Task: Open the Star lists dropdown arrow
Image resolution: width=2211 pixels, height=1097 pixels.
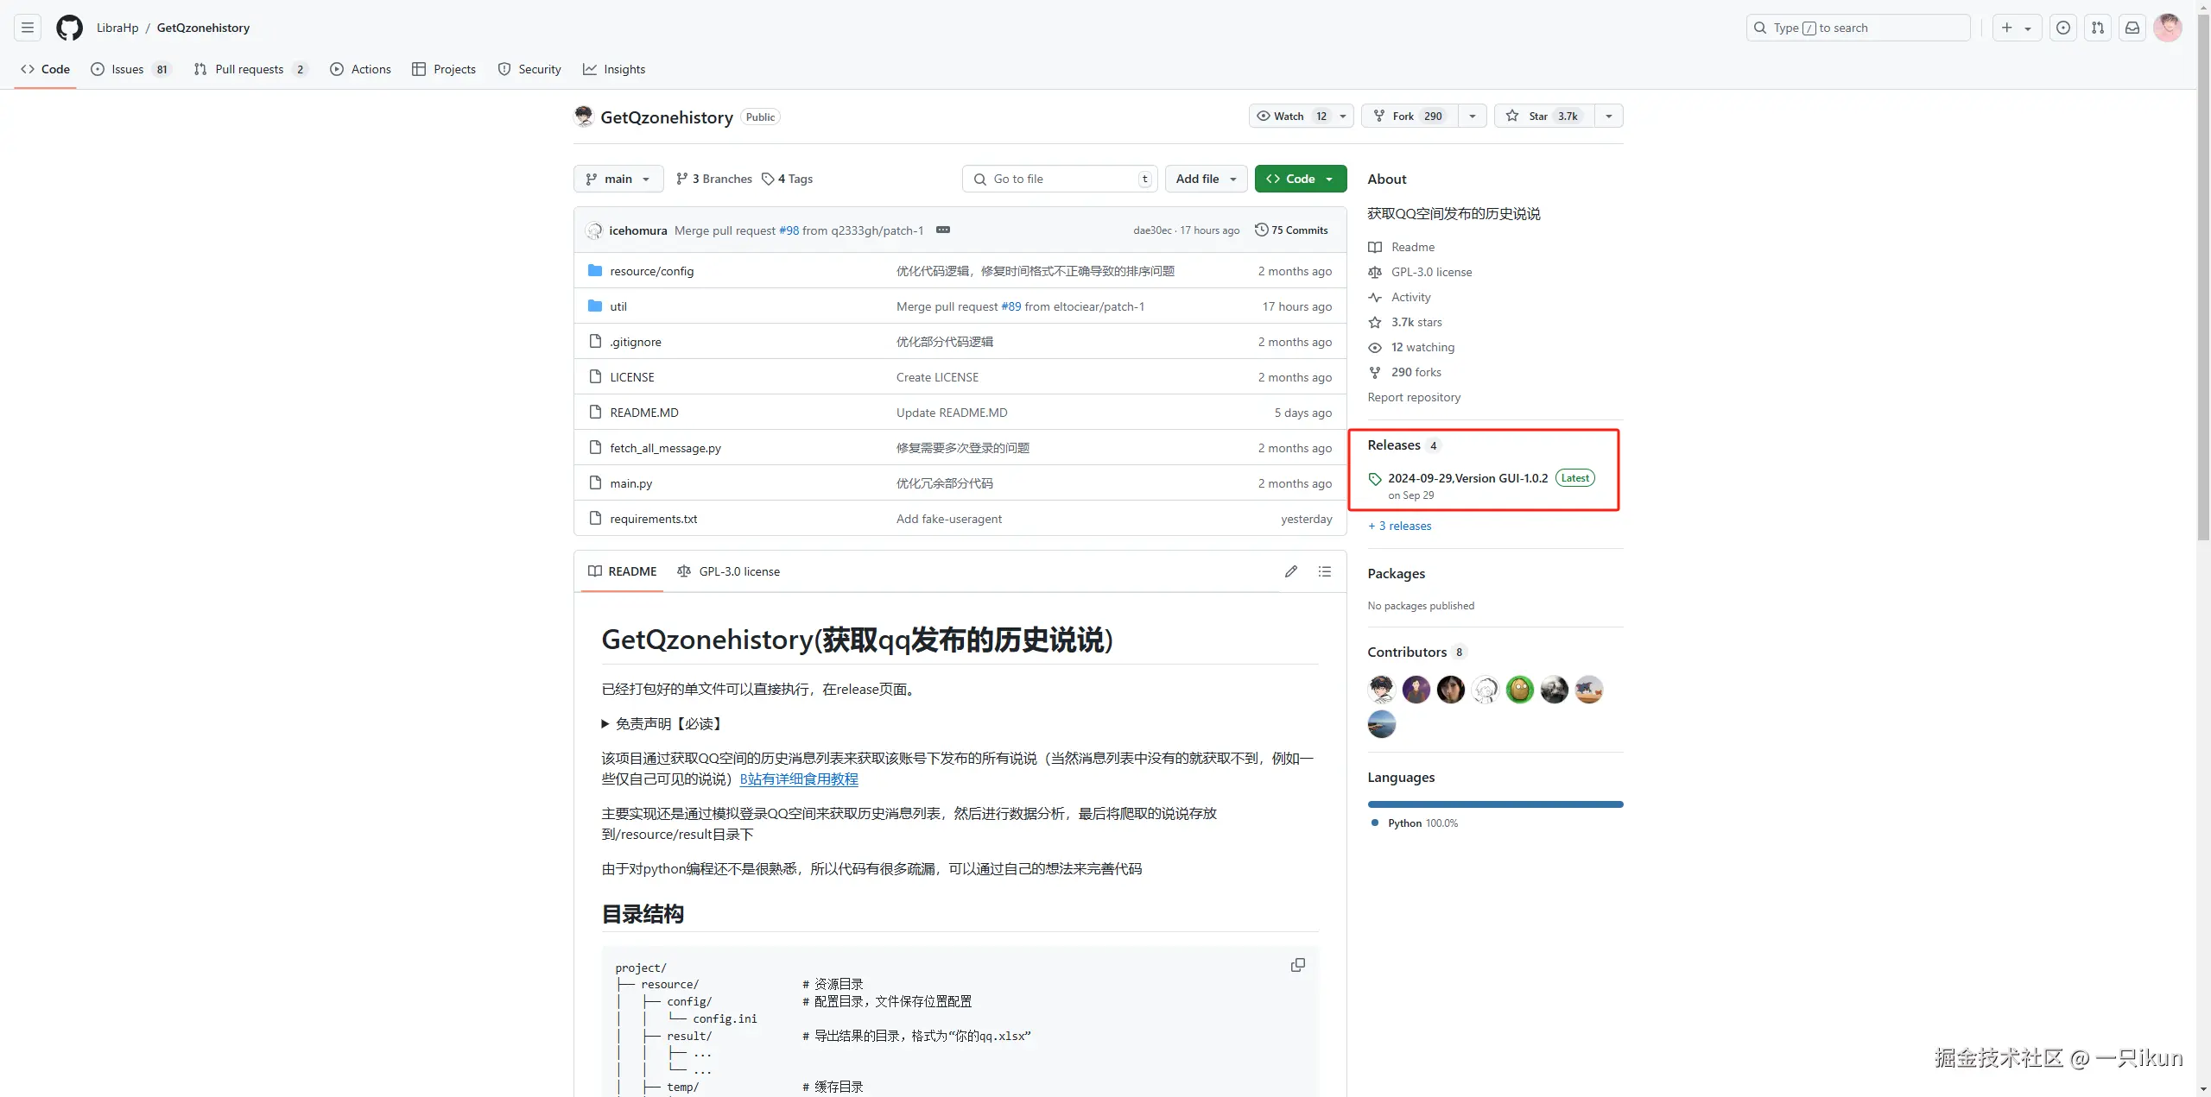Action: pos(1608,116)
